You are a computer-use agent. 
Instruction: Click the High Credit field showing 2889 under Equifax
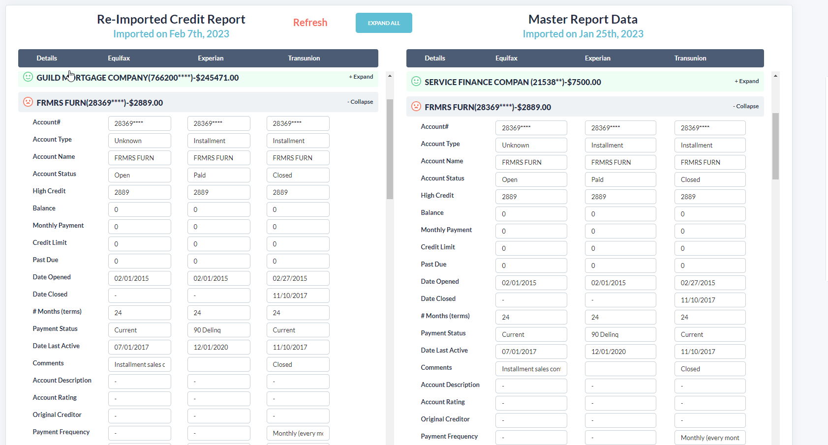(x=139, y=192)
